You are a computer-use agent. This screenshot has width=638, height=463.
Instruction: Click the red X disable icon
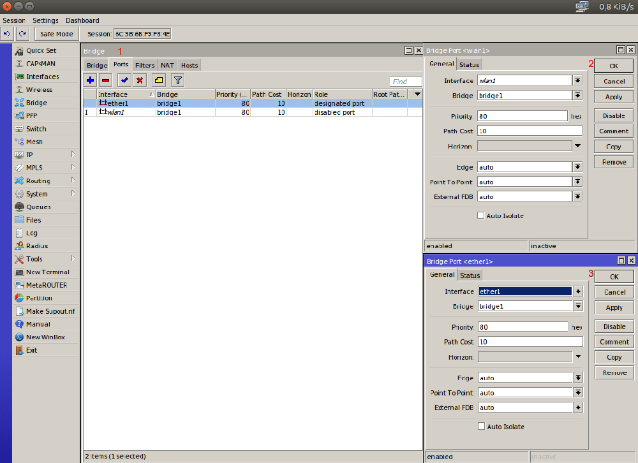[x=139, y=80]
